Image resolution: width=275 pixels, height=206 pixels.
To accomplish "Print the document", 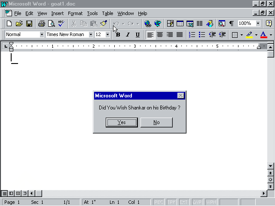I will tap(42, 24).
